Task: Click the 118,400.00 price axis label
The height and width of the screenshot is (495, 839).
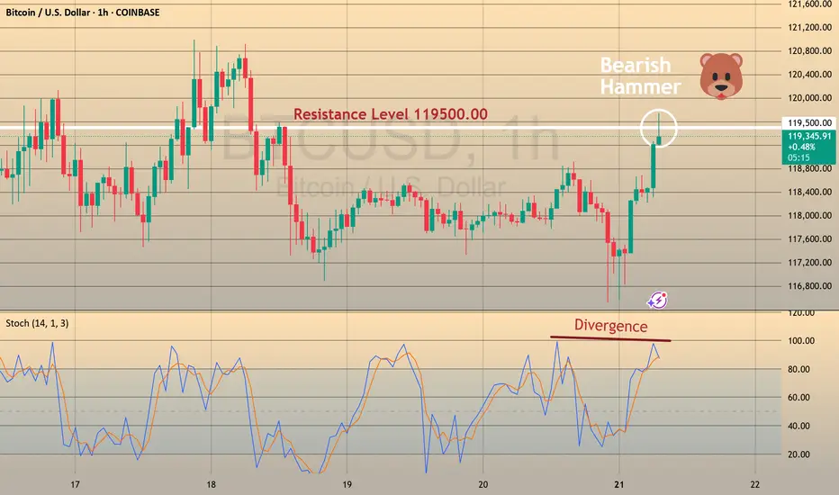Action: [809, 192]
